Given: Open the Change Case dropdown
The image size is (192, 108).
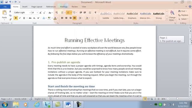Looking at the screenshot, I should tap(50, 13).
